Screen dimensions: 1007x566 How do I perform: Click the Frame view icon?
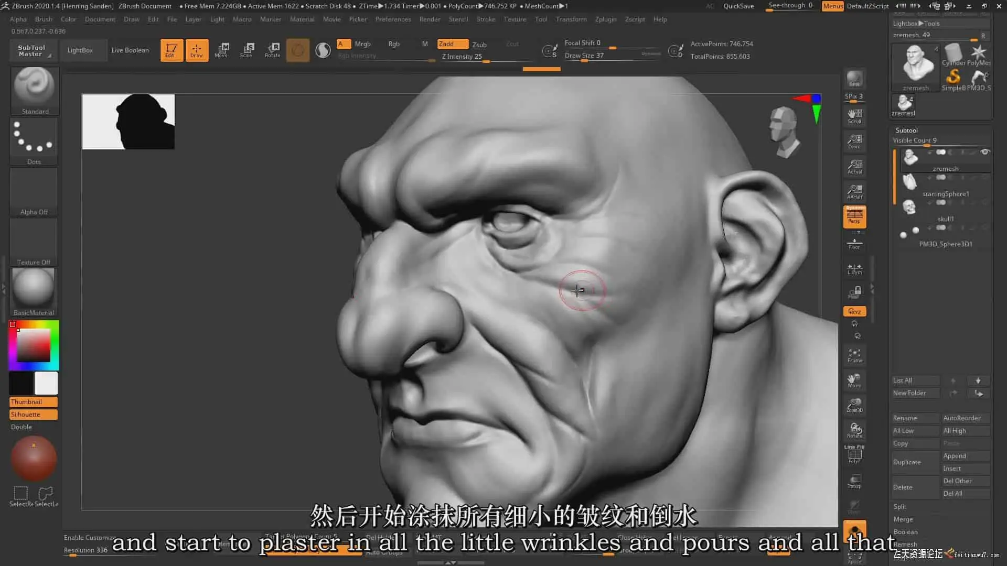tap(854, 355)
